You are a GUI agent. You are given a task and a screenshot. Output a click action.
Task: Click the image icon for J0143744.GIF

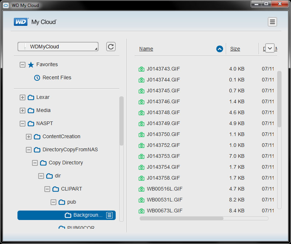141,80
